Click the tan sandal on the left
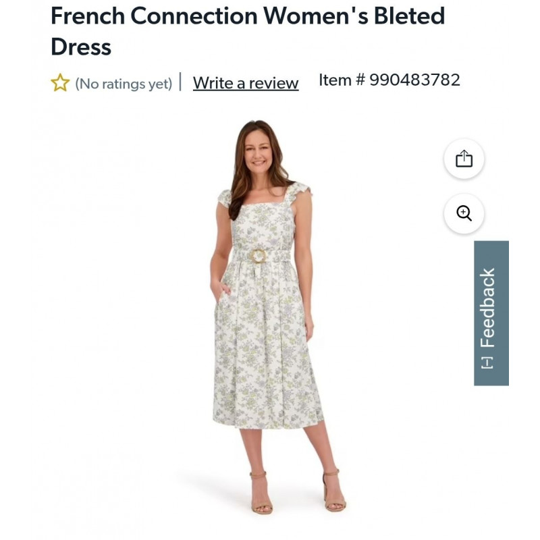The height and width of the screenshot is (540, 540). point(261,494)
